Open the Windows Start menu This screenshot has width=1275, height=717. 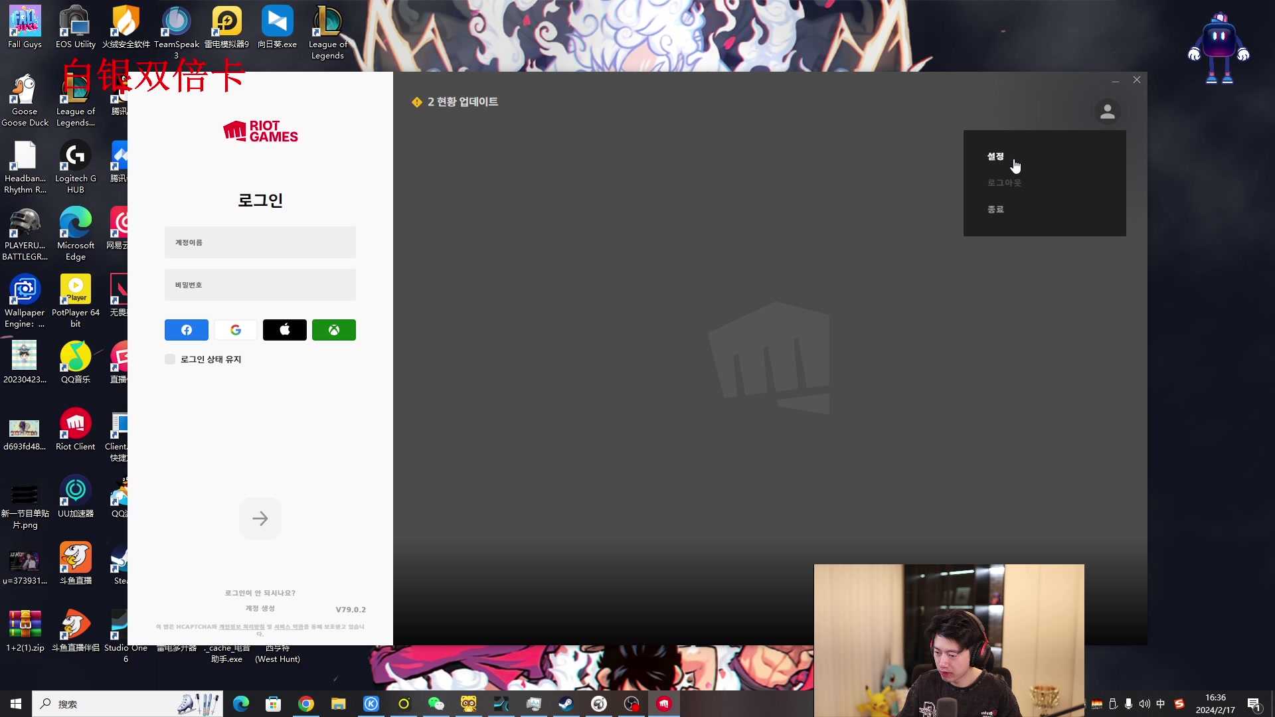coord(16,704)
